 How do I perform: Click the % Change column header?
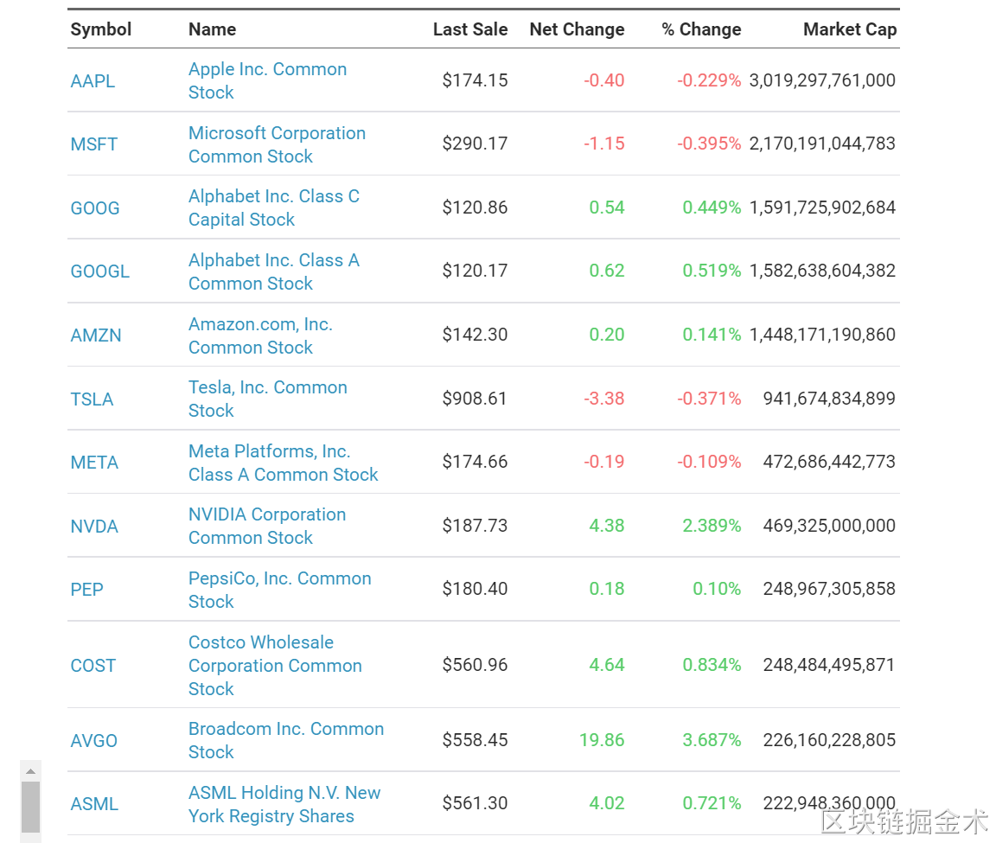coord(701,29)
